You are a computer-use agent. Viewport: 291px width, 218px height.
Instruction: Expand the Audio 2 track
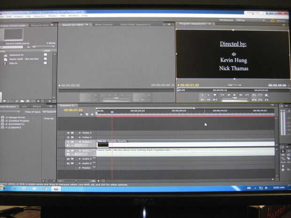[x=80, y=159]
